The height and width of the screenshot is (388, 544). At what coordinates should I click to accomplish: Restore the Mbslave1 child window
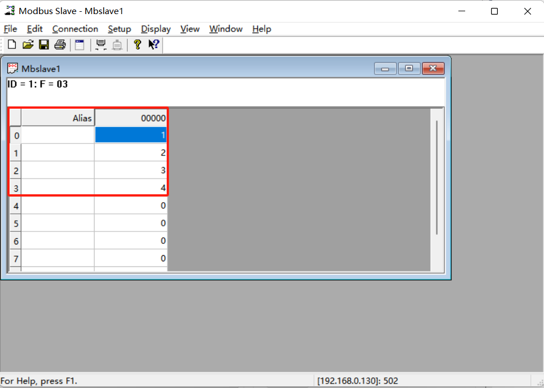coord(409,68)
